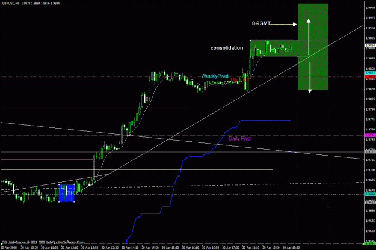
Task: Click the "30 Apr 17:30" time axis label
Action: pyautogui.click(x=230, y=248)
